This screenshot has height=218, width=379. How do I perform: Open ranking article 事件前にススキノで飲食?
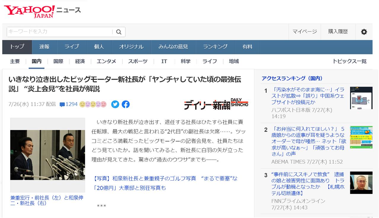pos(308,183)
